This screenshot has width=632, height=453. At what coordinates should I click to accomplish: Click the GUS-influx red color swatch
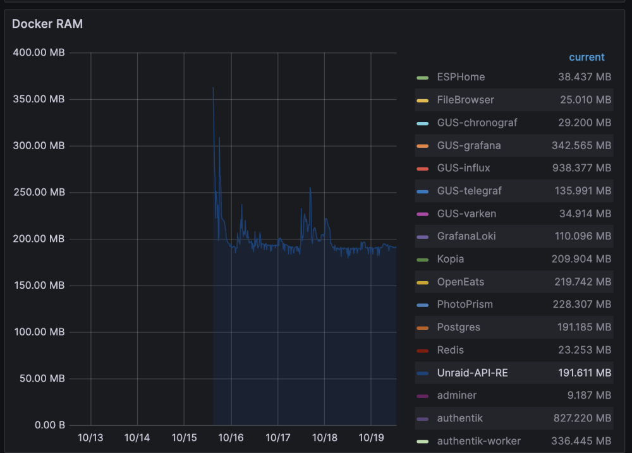coord(422,169)
